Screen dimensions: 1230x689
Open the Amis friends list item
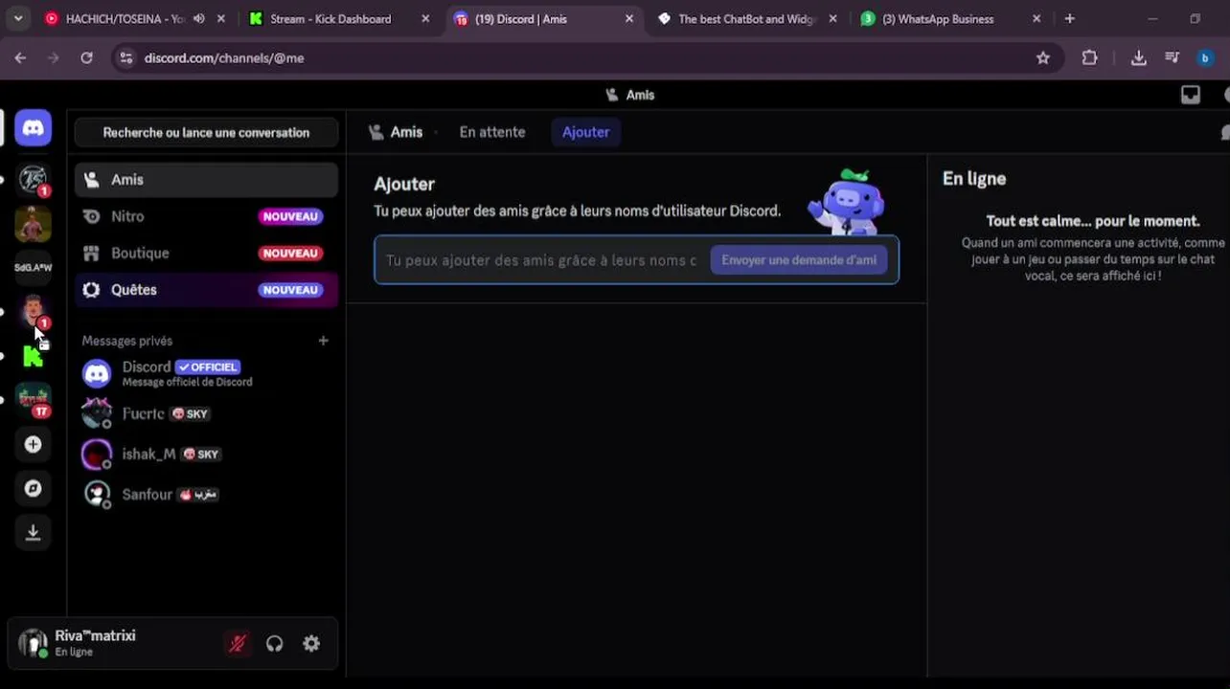pos(206,180)
